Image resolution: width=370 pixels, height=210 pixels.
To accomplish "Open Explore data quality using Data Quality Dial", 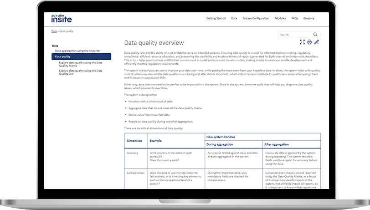I will 81,72.
